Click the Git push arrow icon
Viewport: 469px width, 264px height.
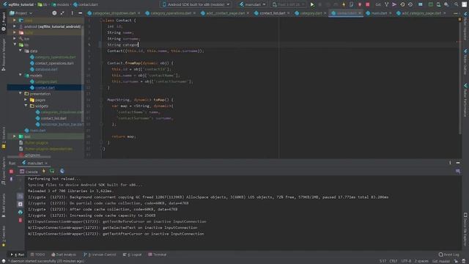pos(394,4)
